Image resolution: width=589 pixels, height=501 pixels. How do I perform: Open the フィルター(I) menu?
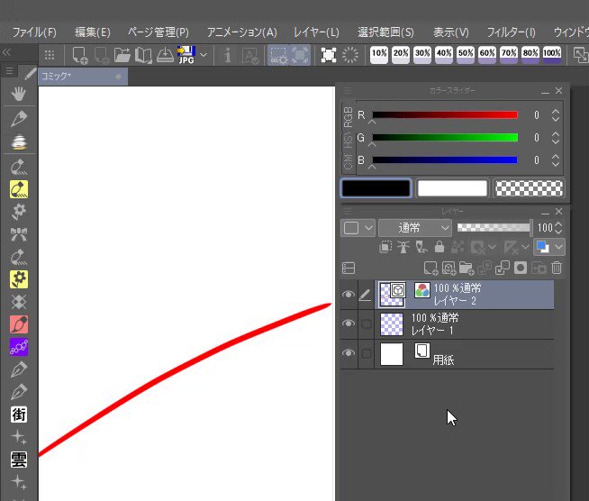pos(511,32)
